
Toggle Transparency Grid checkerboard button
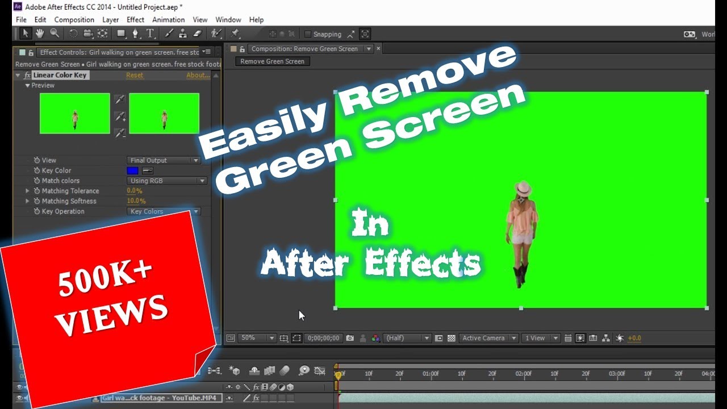(452, 338)
